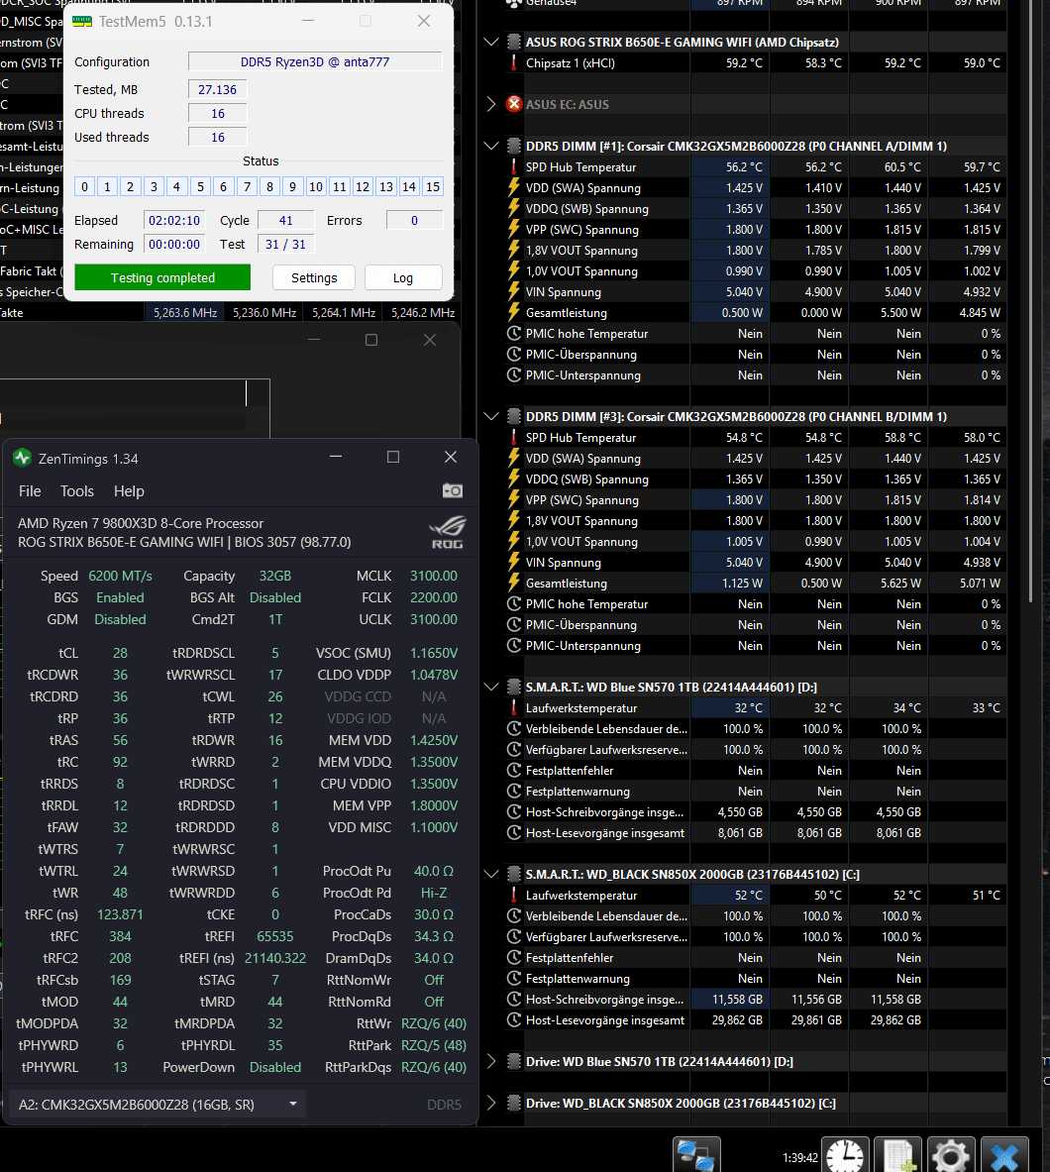Toggle TestMem5 thread status box 3

(154, 186)
